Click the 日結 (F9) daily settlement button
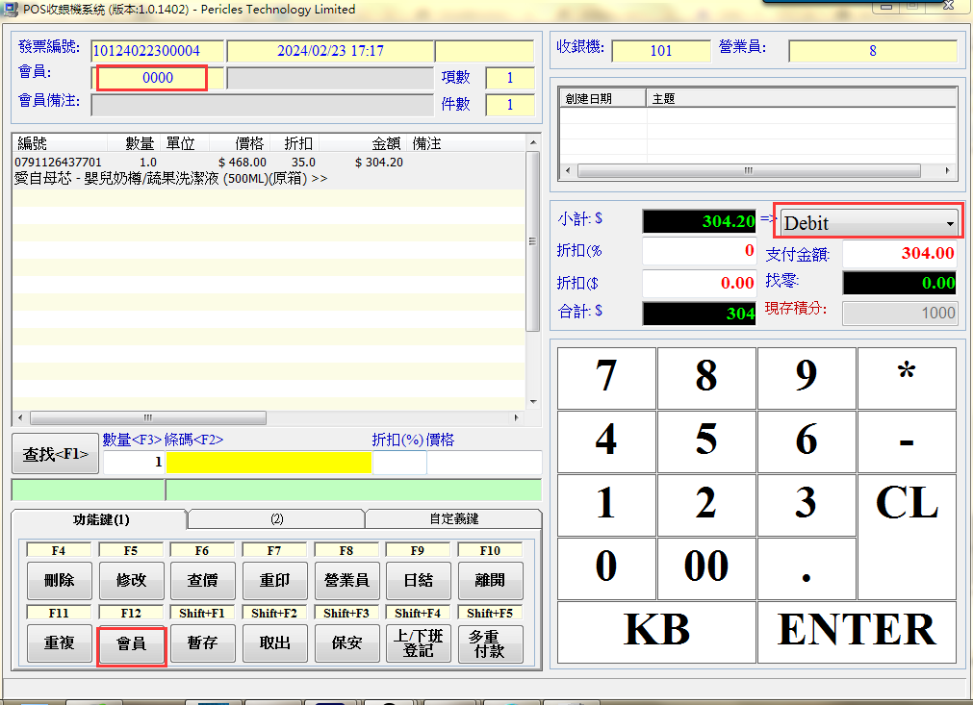973x705 pixels. tap(419, 580)
